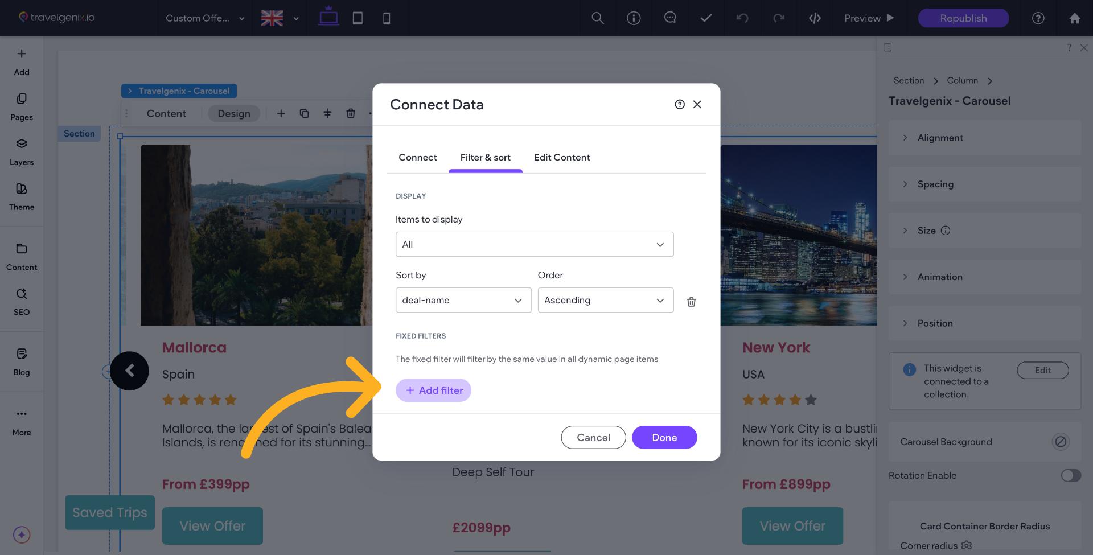
Task: Undo the last action
Action: 742,18
